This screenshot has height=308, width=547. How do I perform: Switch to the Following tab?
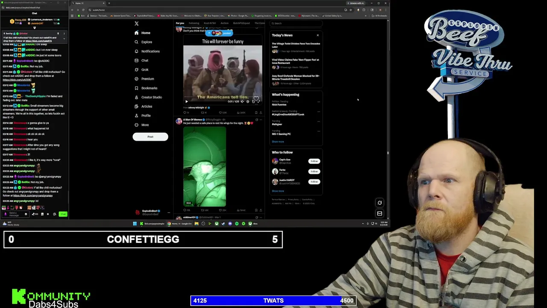[x=194, y=23]
